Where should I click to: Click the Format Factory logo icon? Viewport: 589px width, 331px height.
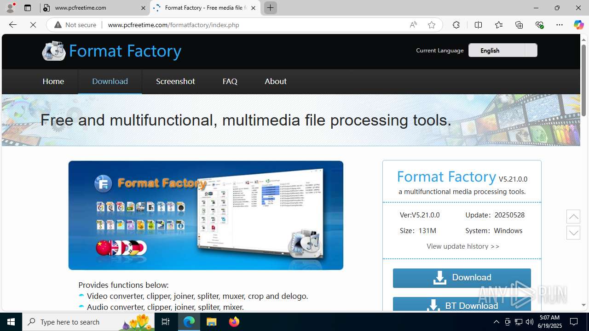pos(54,51)
